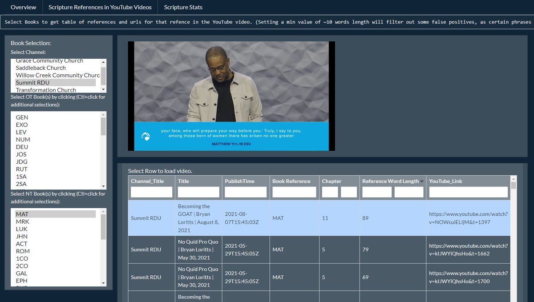Click NT book list scroll-down arrow

click(103, 283)
